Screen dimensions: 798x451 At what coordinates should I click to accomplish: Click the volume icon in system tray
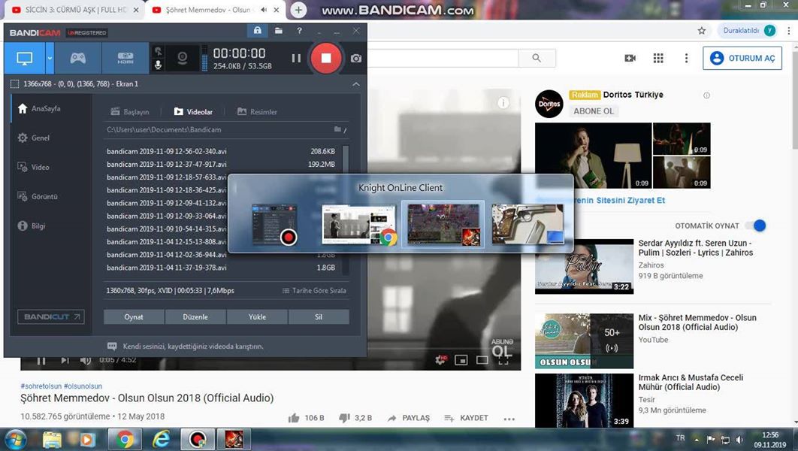click(740, 439)
